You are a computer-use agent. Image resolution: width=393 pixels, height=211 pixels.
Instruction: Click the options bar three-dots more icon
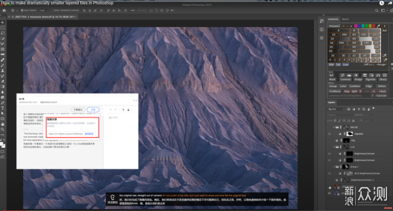133,10
